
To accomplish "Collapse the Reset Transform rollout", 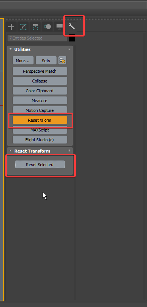I will tap(11, 151).
